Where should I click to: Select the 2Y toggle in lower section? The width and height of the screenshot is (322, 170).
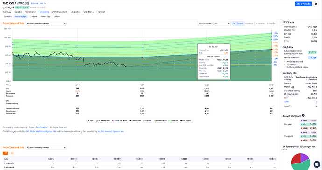pyautogui.click(x=12, y=153)
